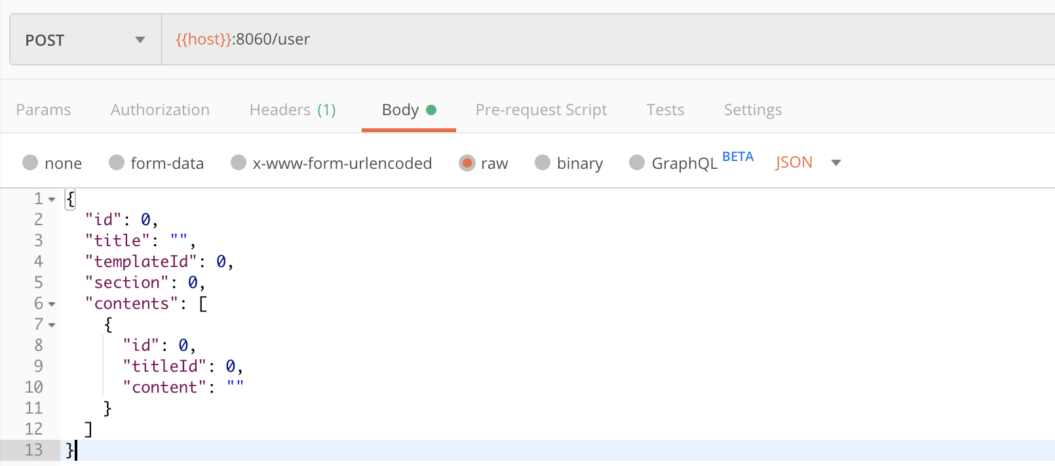Open the POST method dropdown

(x=85, y=40)
